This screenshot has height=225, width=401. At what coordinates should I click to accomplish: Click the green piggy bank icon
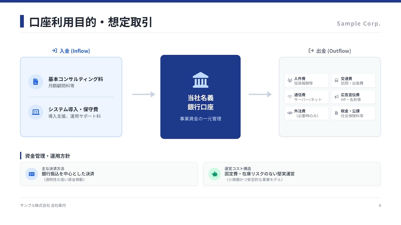pyautogui.click(x=215, y=174)
